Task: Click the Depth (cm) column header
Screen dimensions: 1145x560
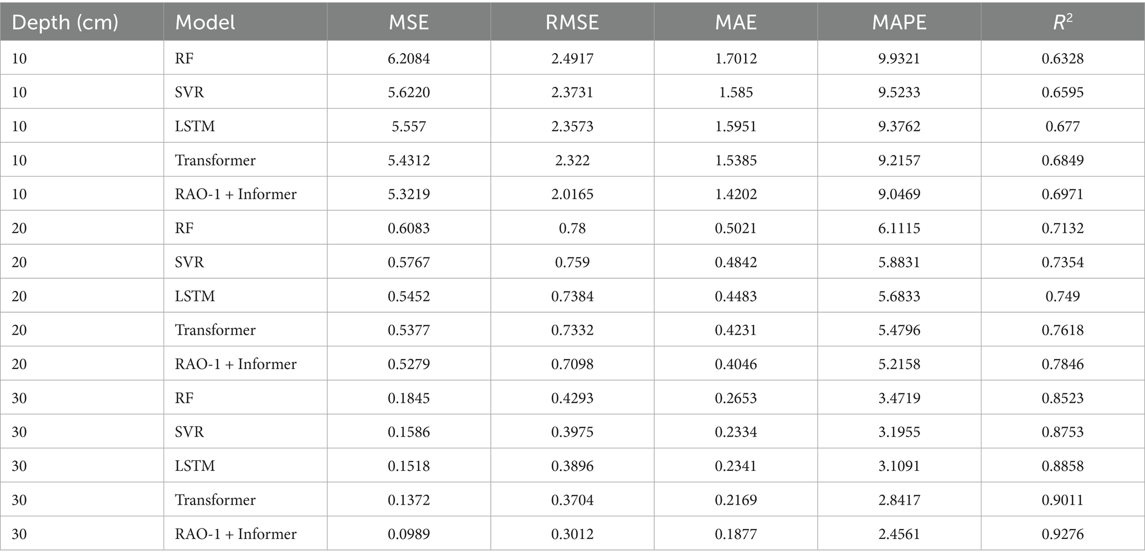Action: (x=65, y=22)
